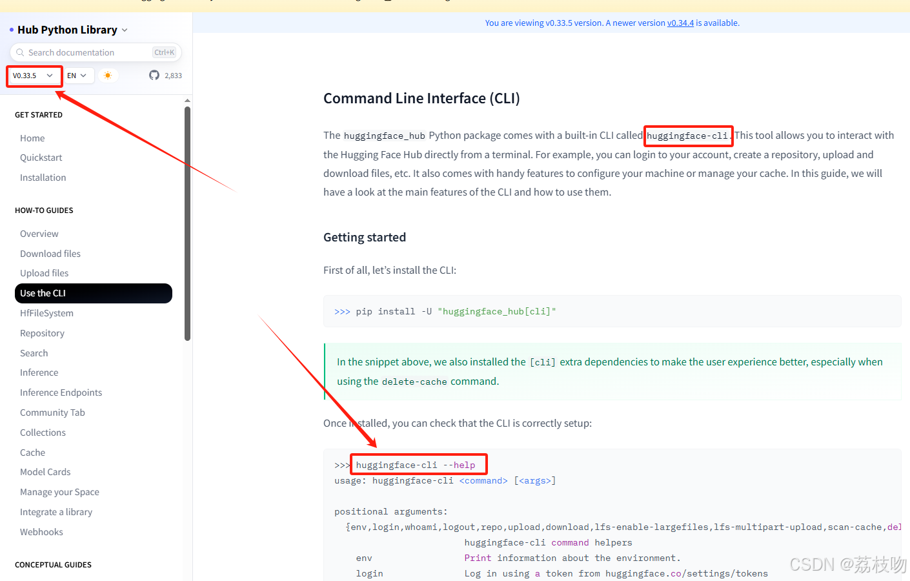Open the GitHub repository icon
The width and height of the screenshot is (910, 581).
154,76
